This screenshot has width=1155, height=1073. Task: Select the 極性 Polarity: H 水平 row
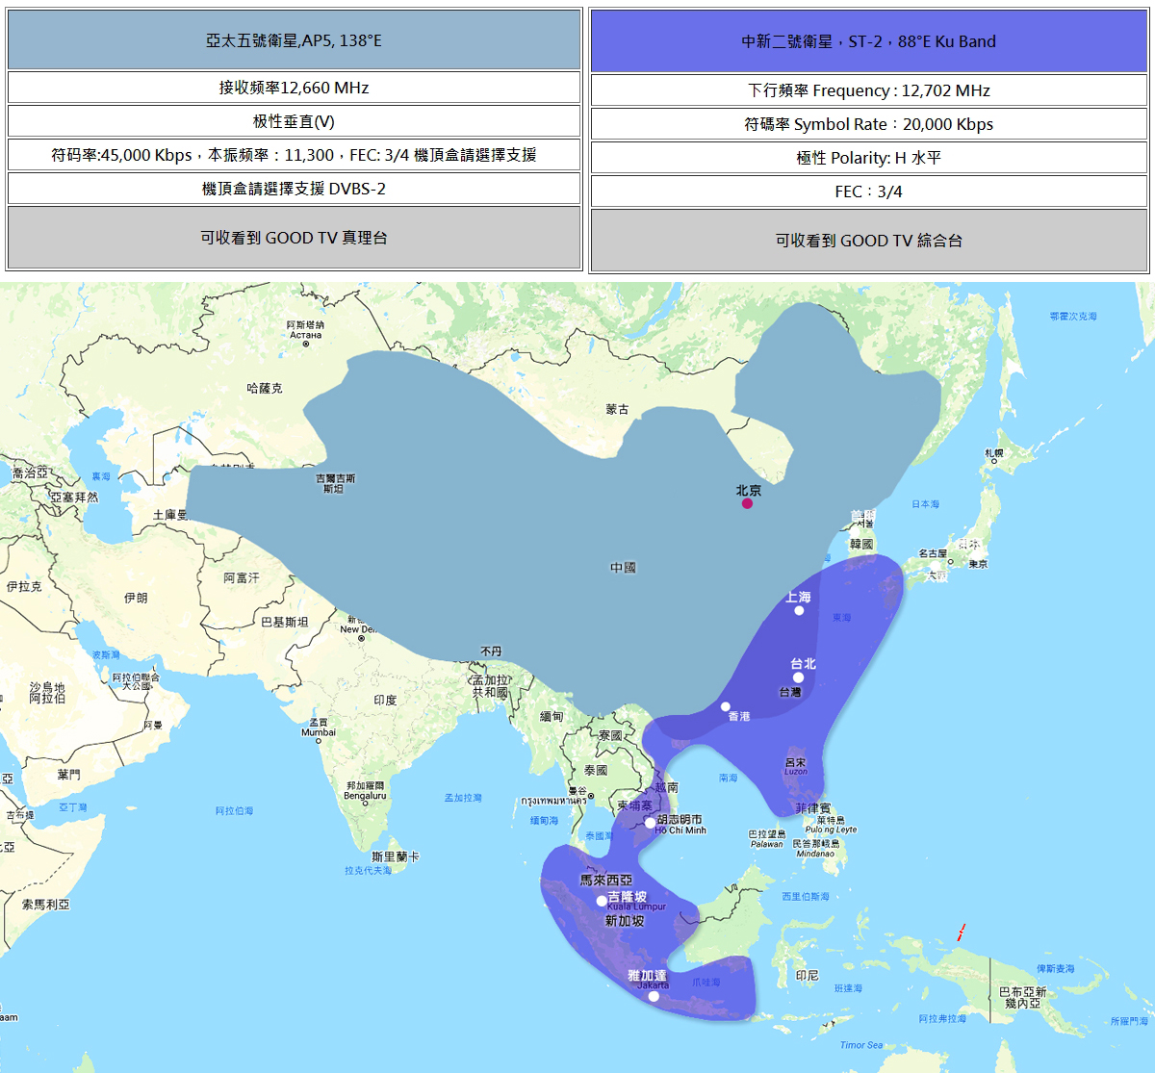(x=868, y=158)
